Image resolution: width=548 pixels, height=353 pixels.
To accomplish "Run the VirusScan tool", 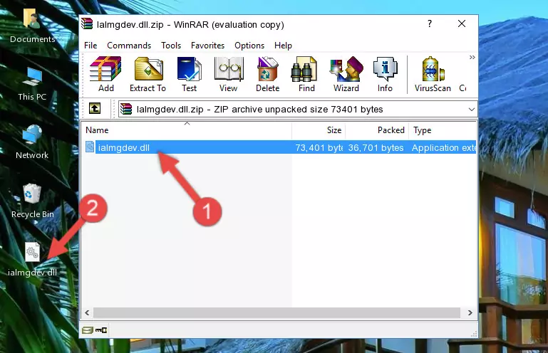I will [x=433, y=74].
